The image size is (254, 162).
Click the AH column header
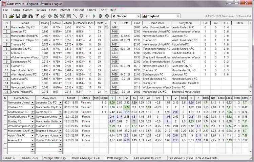[x=157, y=98]
